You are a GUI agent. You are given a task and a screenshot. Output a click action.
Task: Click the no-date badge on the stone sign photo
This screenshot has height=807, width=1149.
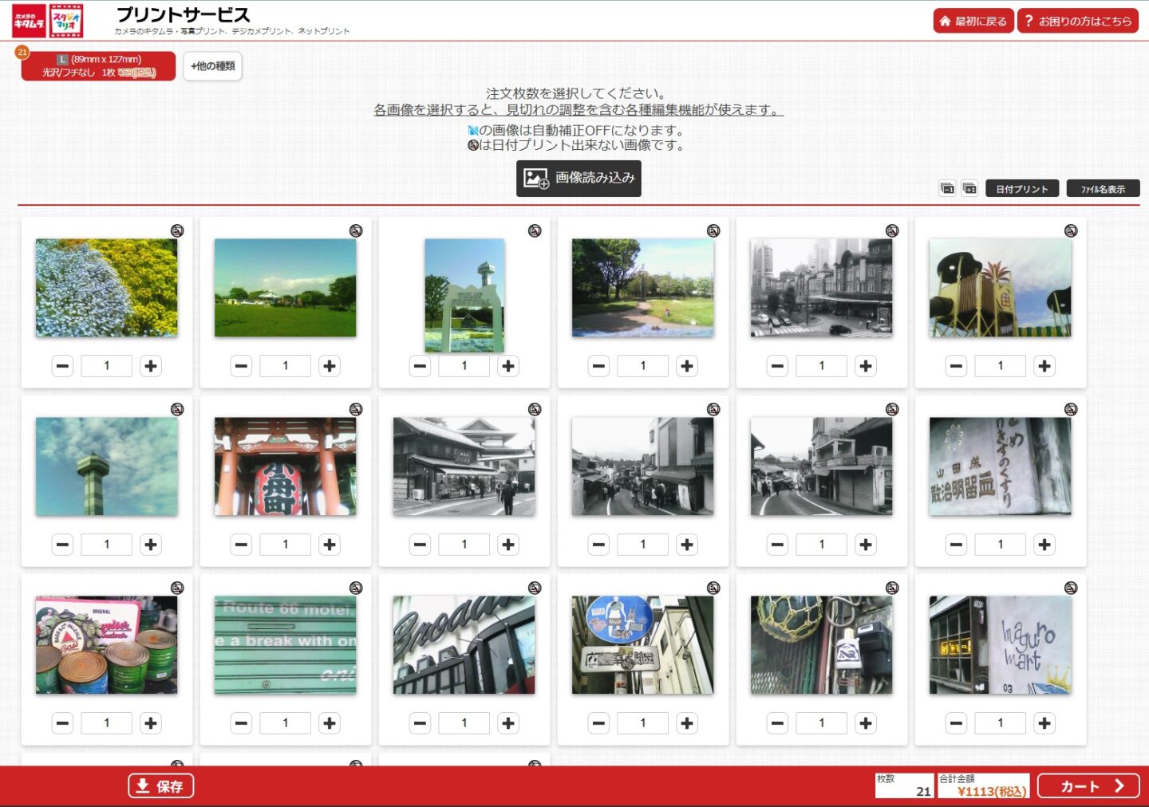1071,409
